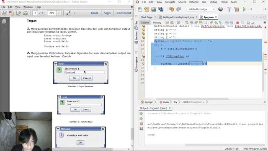
Task: Open Window menu in Adobe Reader
Action: tap(28, 7)
